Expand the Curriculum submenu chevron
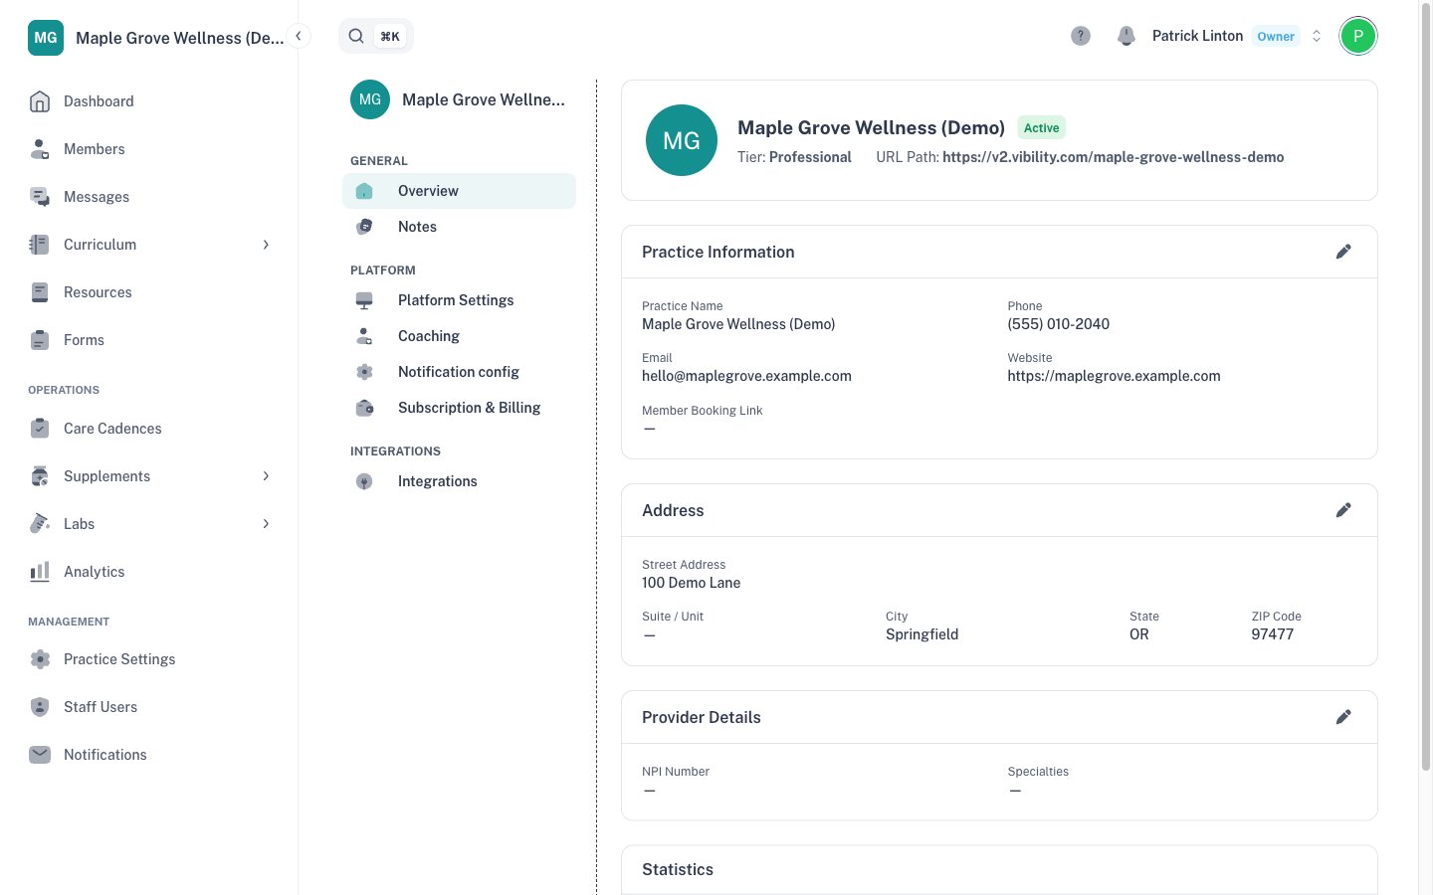Screen dimensions: 1433x895 coord(266,245)
